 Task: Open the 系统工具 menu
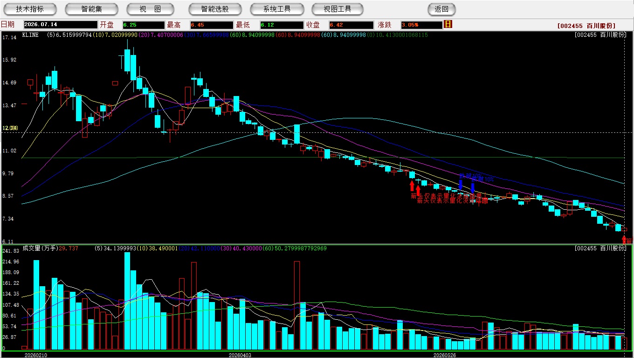[277, 9]
